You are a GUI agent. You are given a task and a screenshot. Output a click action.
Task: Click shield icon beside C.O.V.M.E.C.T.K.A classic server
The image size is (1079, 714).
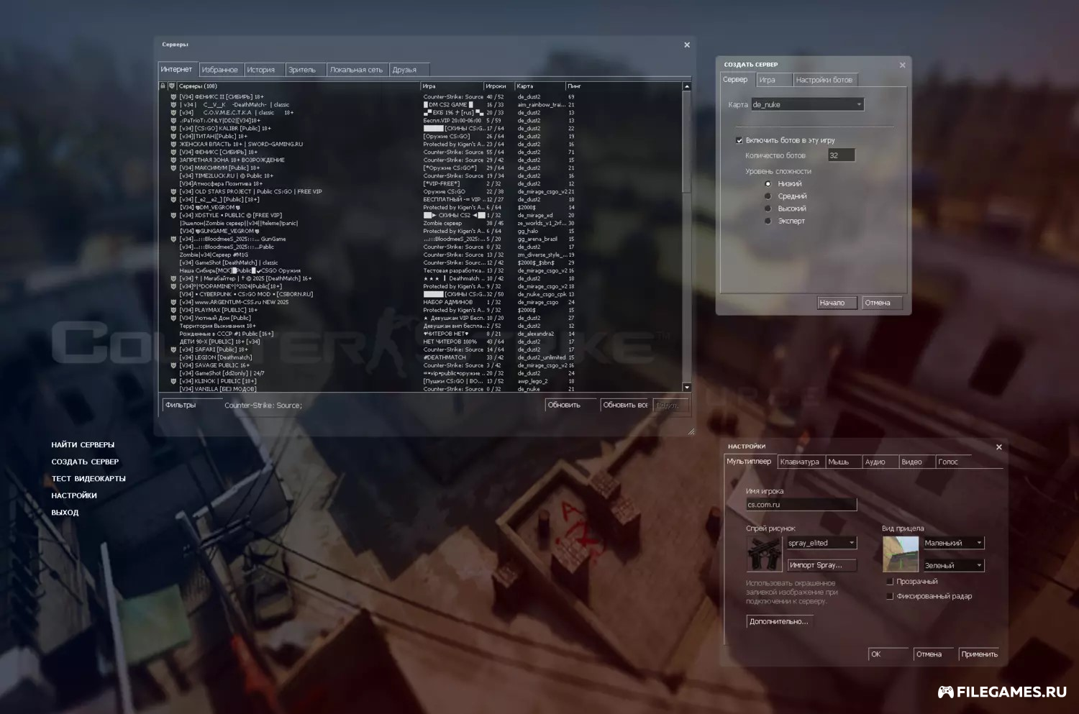pos(173,112)
